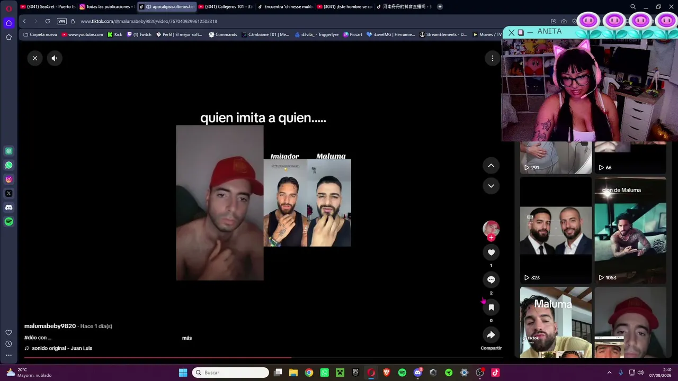This screenshot has width=678, height=381.
Task: Open the Kick bookmark
Action: click(x=114, y=34)
